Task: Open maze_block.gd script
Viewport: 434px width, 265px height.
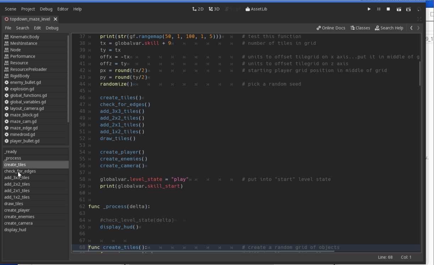Action: point(35,115)
